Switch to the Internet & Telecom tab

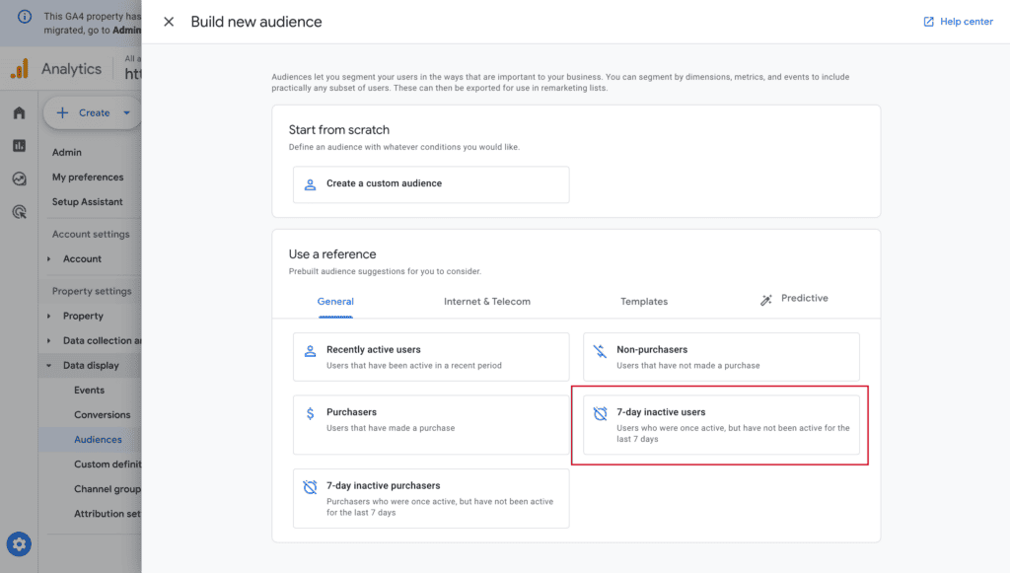tap(487, 302)
